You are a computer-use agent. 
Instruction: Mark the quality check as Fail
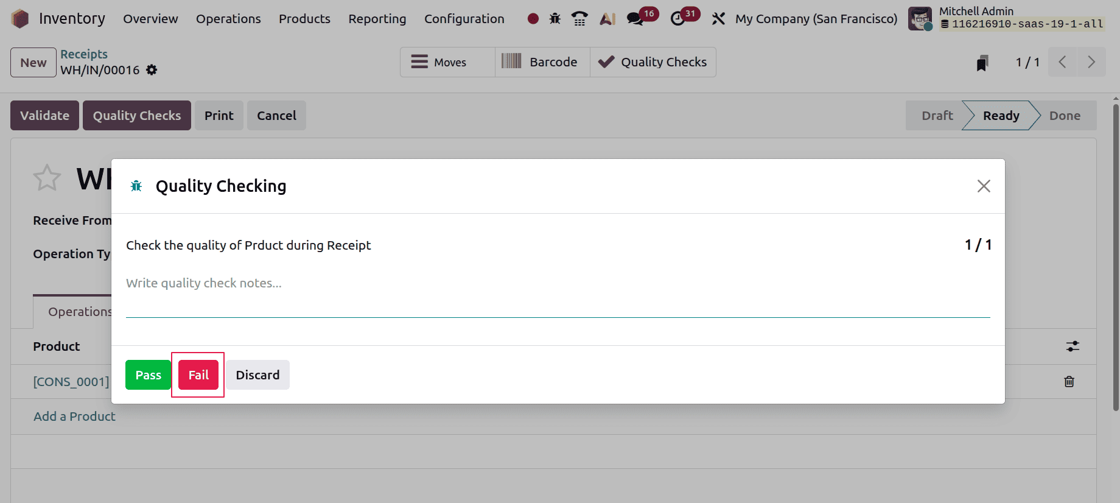pos(198,375)
